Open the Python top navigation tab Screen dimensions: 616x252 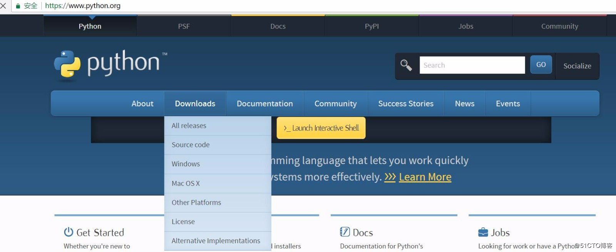pyautogui.click(x=90, y=26)
